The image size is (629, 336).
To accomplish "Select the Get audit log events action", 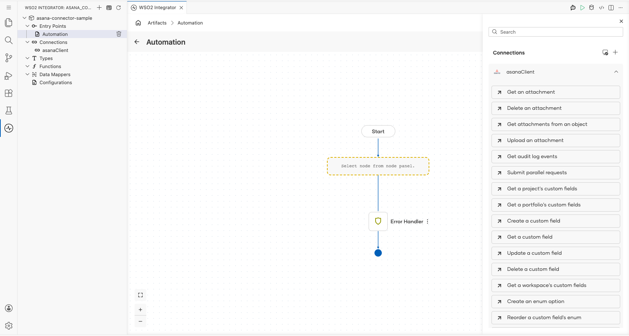I will (x=556, y=157).
